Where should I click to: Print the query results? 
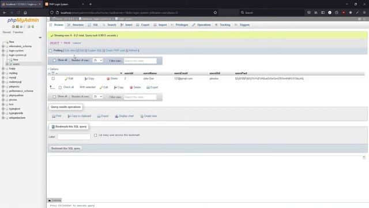(57, 116)
